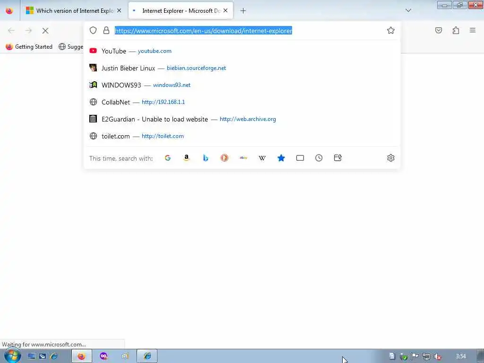The width and height of the screenshot is (484, 363).
Task: Select E2Guardian web.archive.org suggestion
Action: pos(242,119)
